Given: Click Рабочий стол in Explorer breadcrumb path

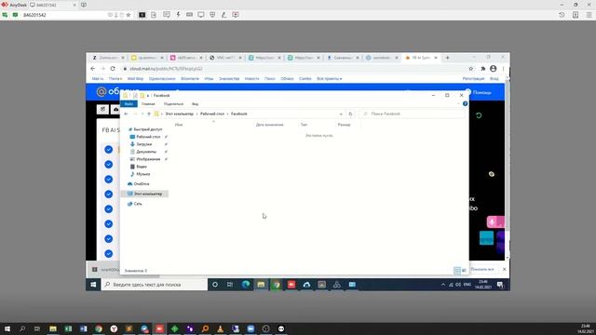Looking at the screenshot, I should point(212,114).
